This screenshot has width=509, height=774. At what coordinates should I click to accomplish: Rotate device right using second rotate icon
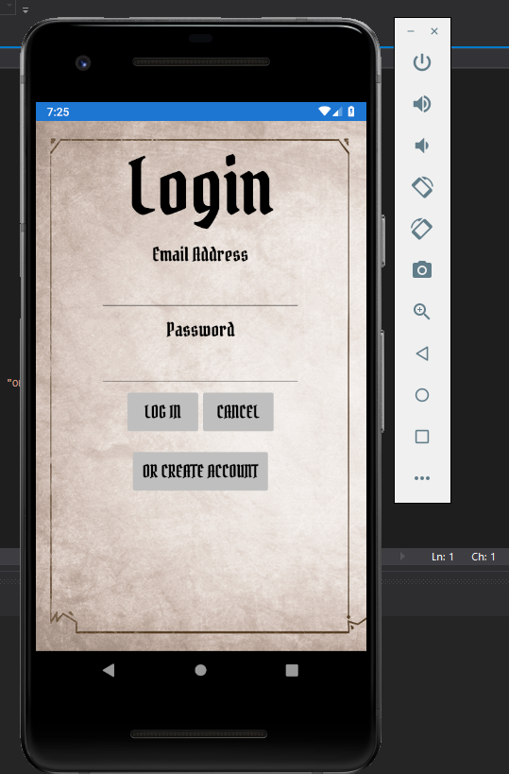tap(422, 229)
